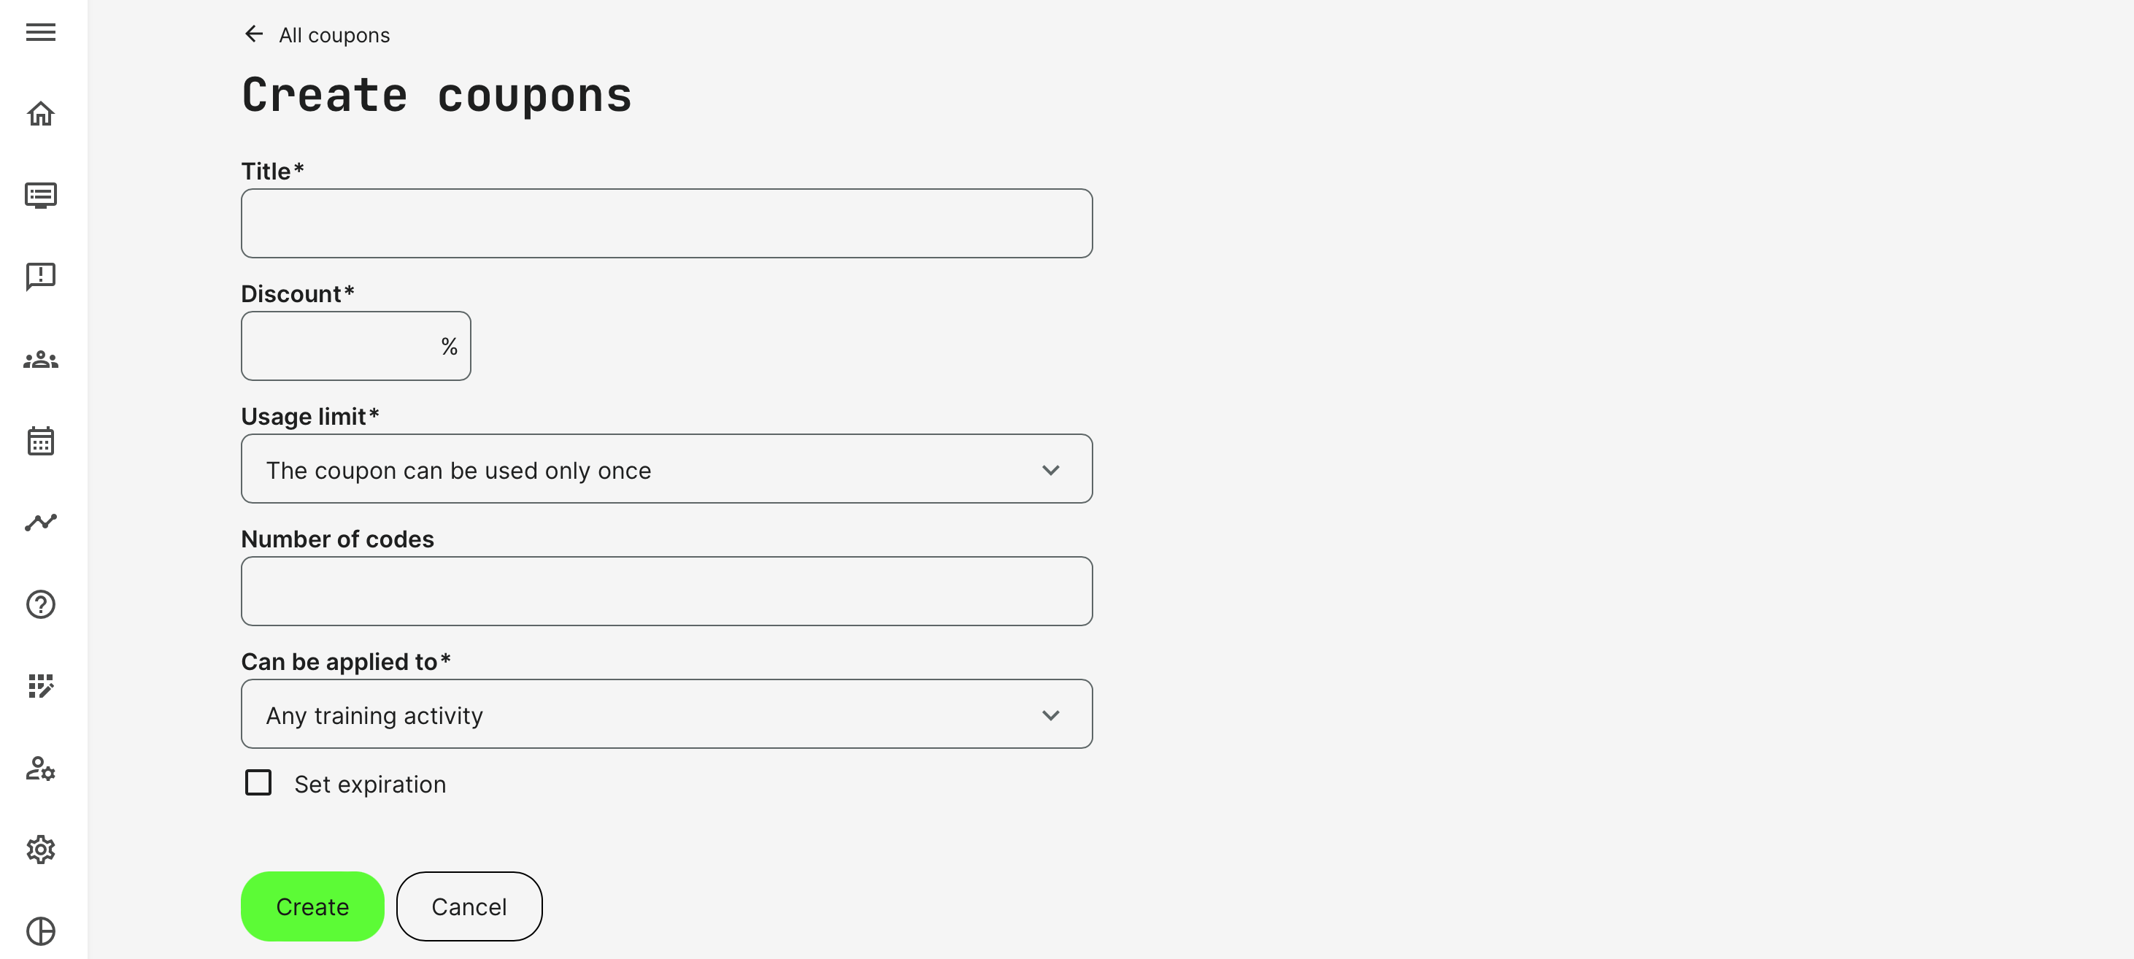Focus the Title input field
This screenshot has height=959, width=2134.
coord(666,223)
